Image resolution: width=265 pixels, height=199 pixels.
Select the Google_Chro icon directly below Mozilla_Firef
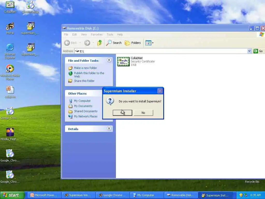[x=10, y=155]
